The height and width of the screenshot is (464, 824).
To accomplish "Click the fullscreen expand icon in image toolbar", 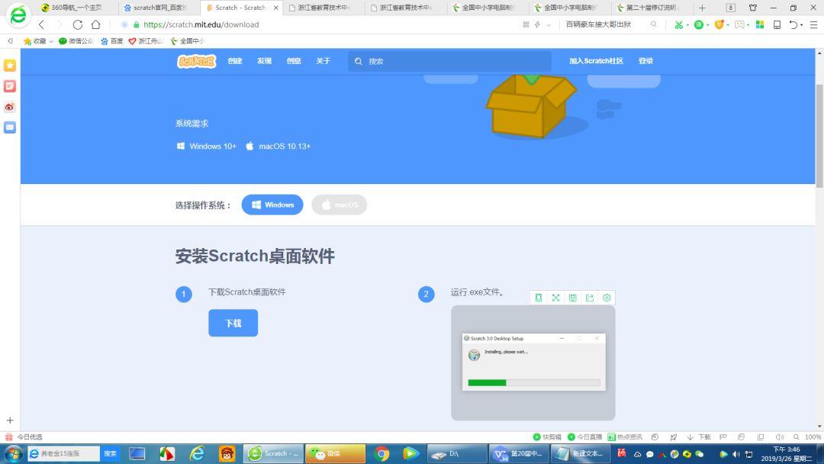I will (555, 298).
